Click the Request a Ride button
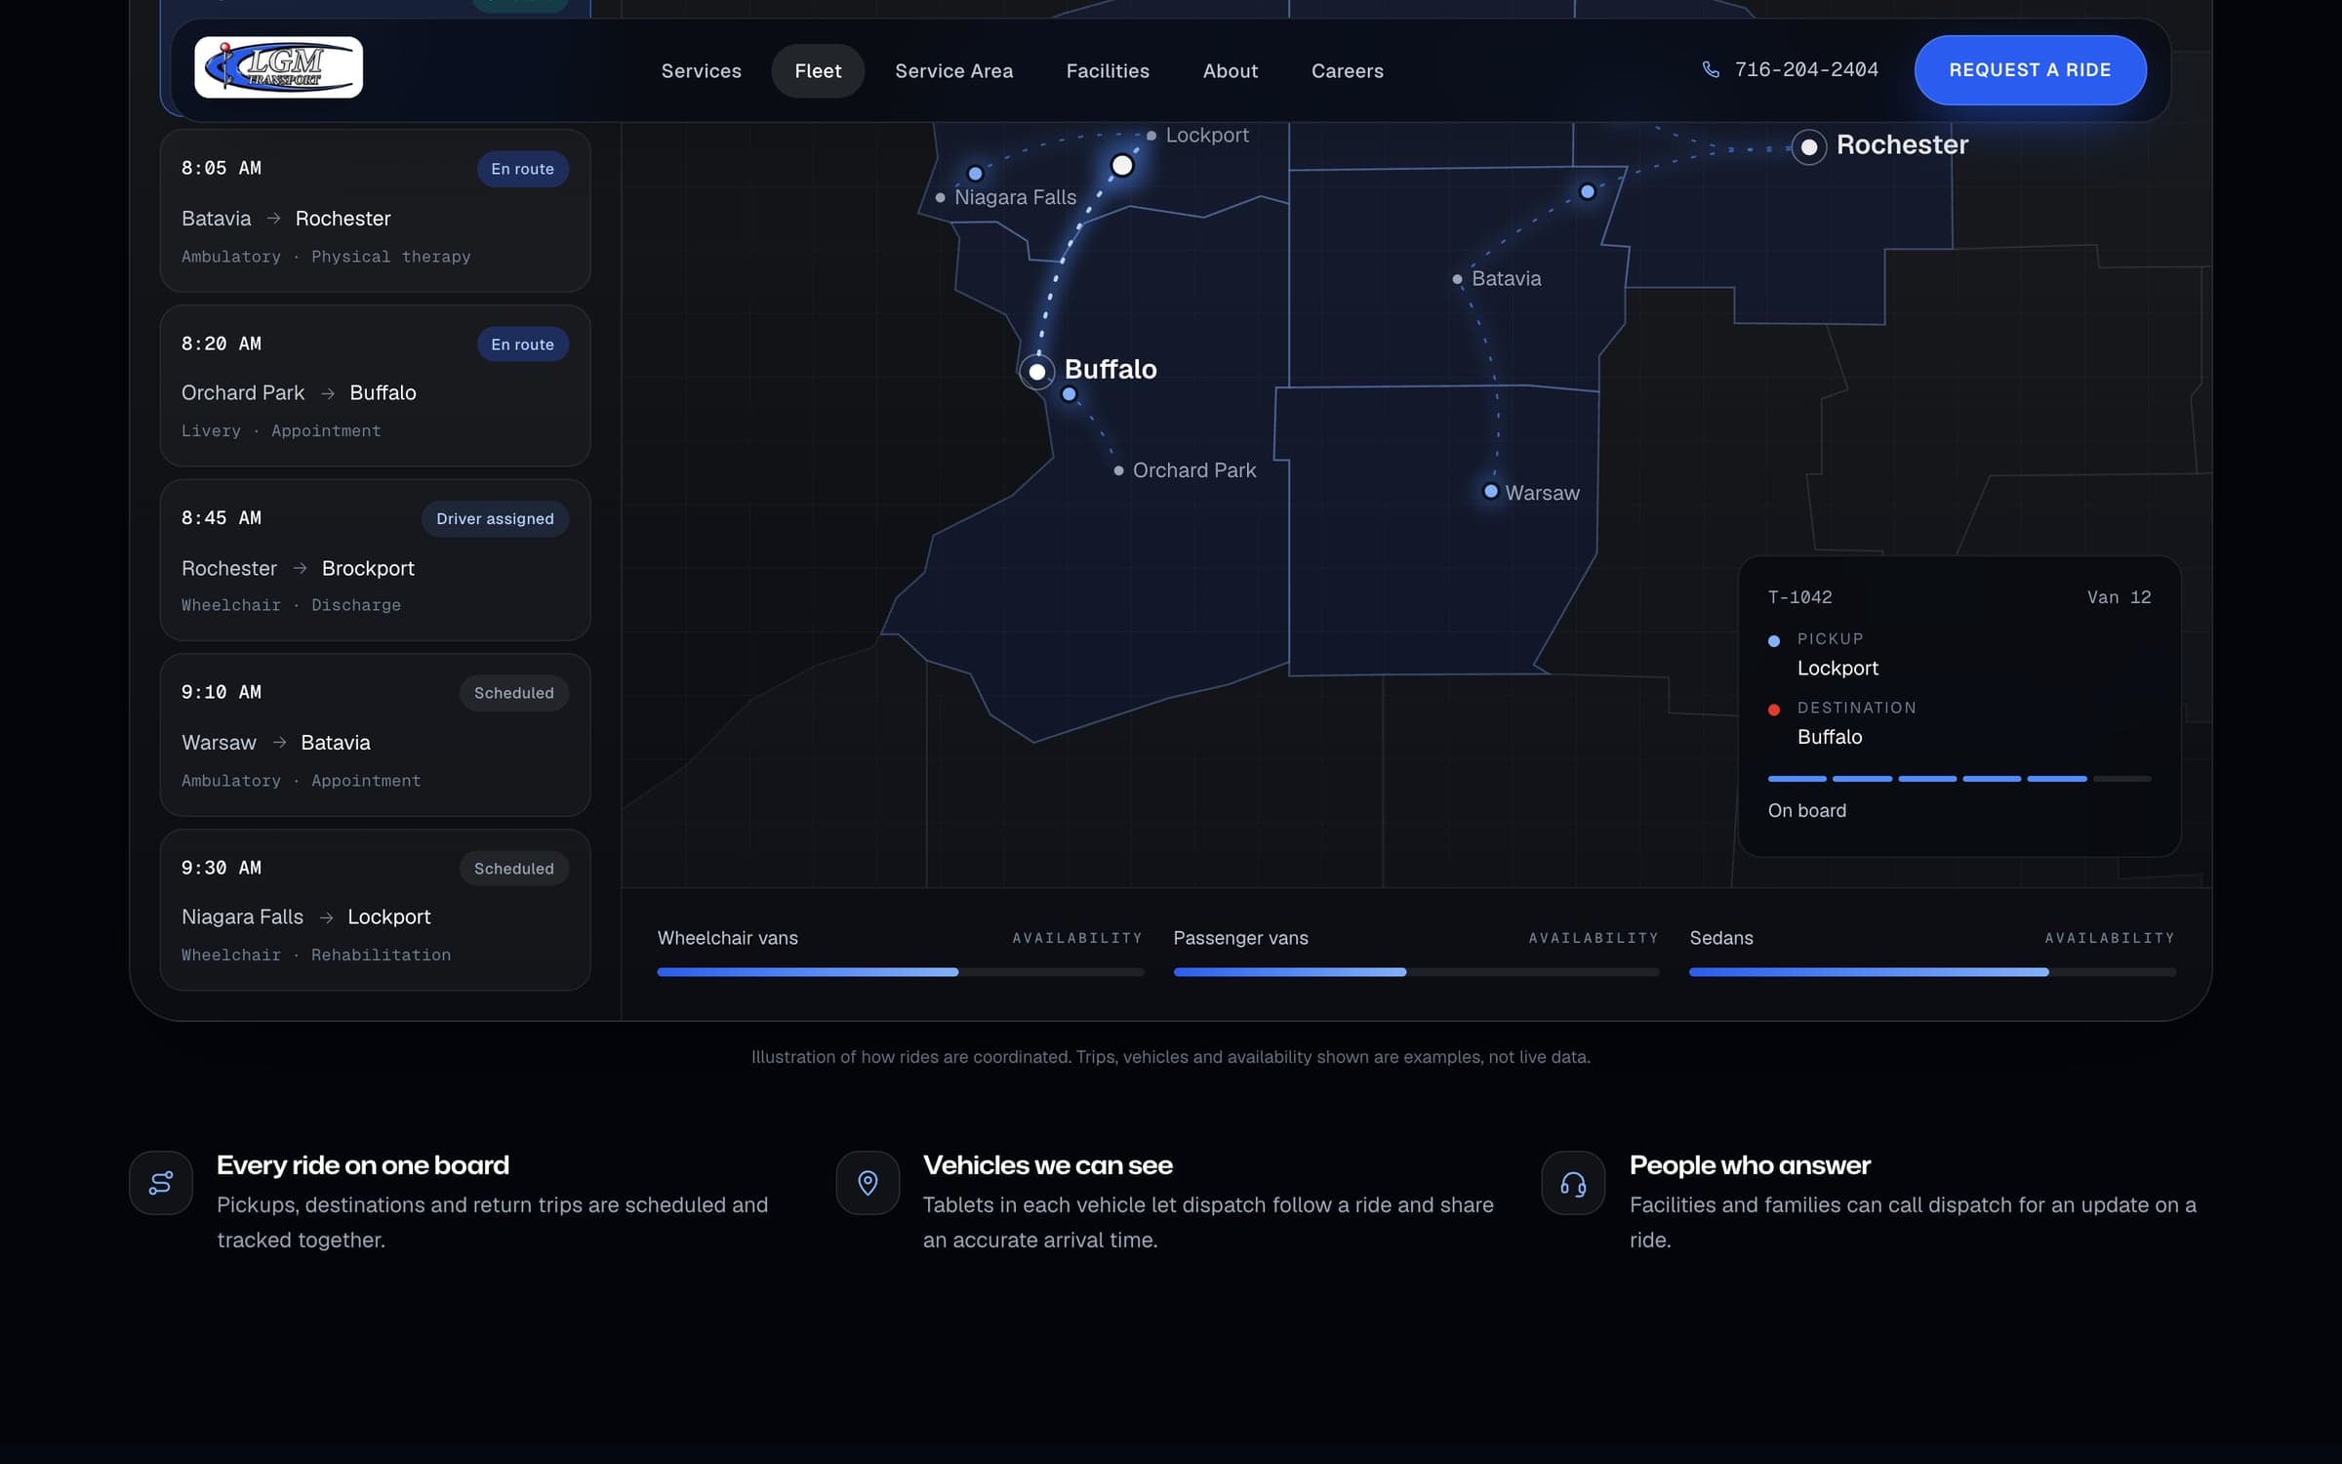Image resolution: width=2342 pixels, height=1464 pixels. point(2030,70)
